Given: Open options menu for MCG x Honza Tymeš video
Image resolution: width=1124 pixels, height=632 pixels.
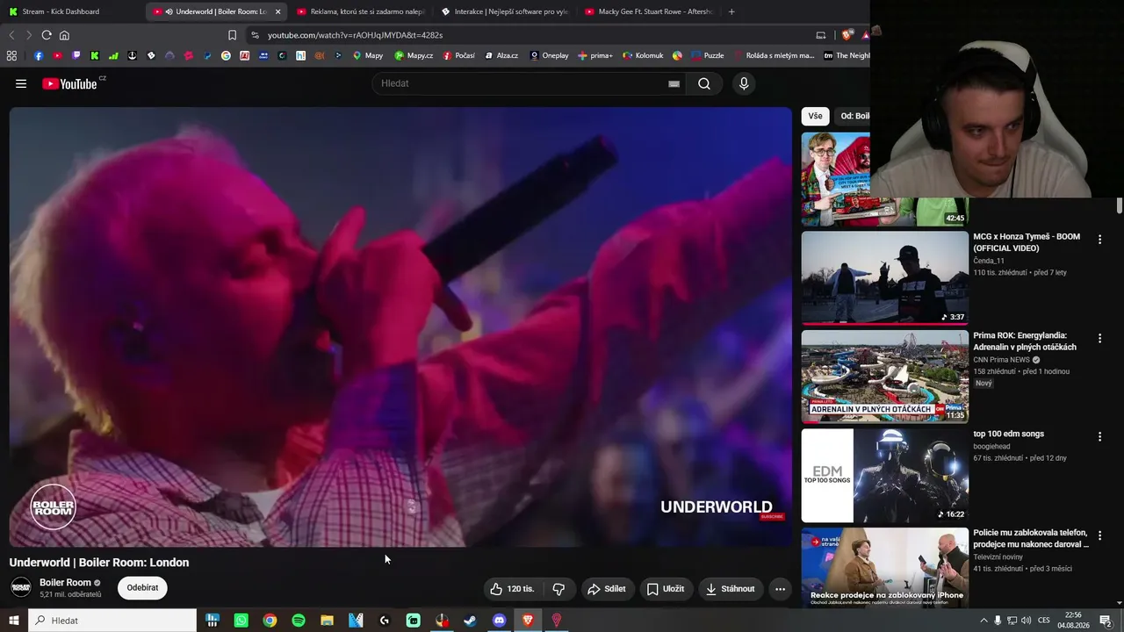Looking at the screenshot, I should pyautogui.click(x=1099, y=240).
